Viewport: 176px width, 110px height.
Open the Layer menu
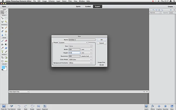click(x=58, y=1)
